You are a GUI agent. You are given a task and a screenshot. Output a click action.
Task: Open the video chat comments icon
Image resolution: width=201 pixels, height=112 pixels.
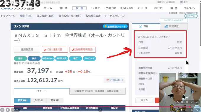coord(187,102)
